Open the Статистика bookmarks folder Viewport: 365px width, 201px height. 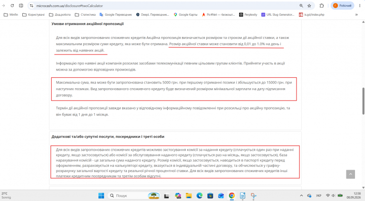[85, 15]
